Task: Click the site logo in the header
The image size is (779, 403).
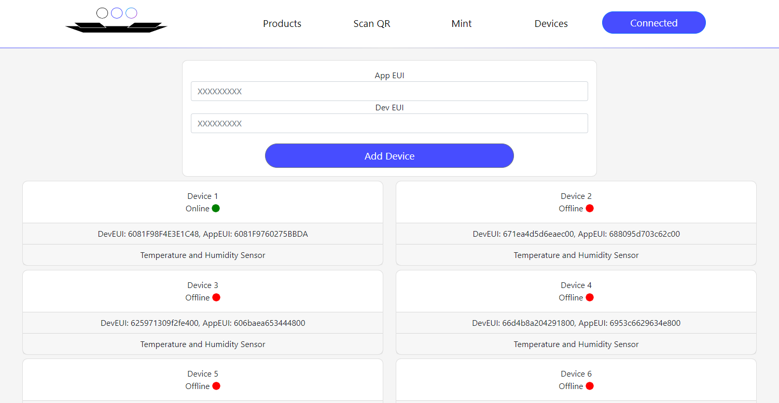Action: pyautogui.click(x=117, y=20)
